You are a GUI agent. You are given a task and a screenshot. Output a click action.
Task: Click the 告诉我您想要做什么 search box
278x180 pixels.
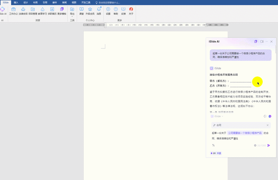pos(108,3)
